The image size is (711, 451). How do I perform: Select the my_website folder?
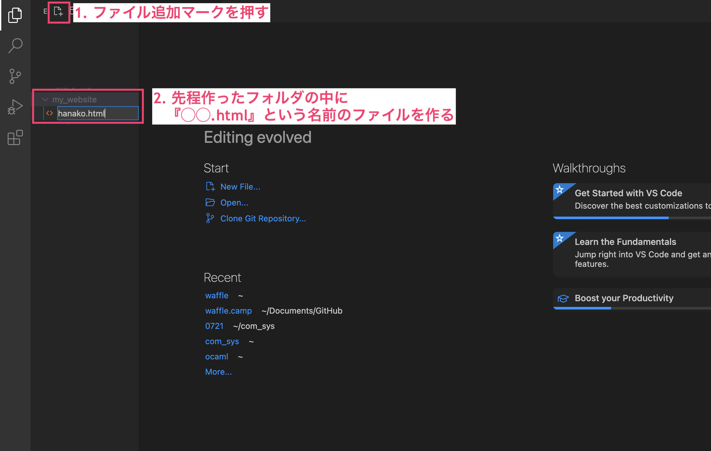(x=74, y=100)
